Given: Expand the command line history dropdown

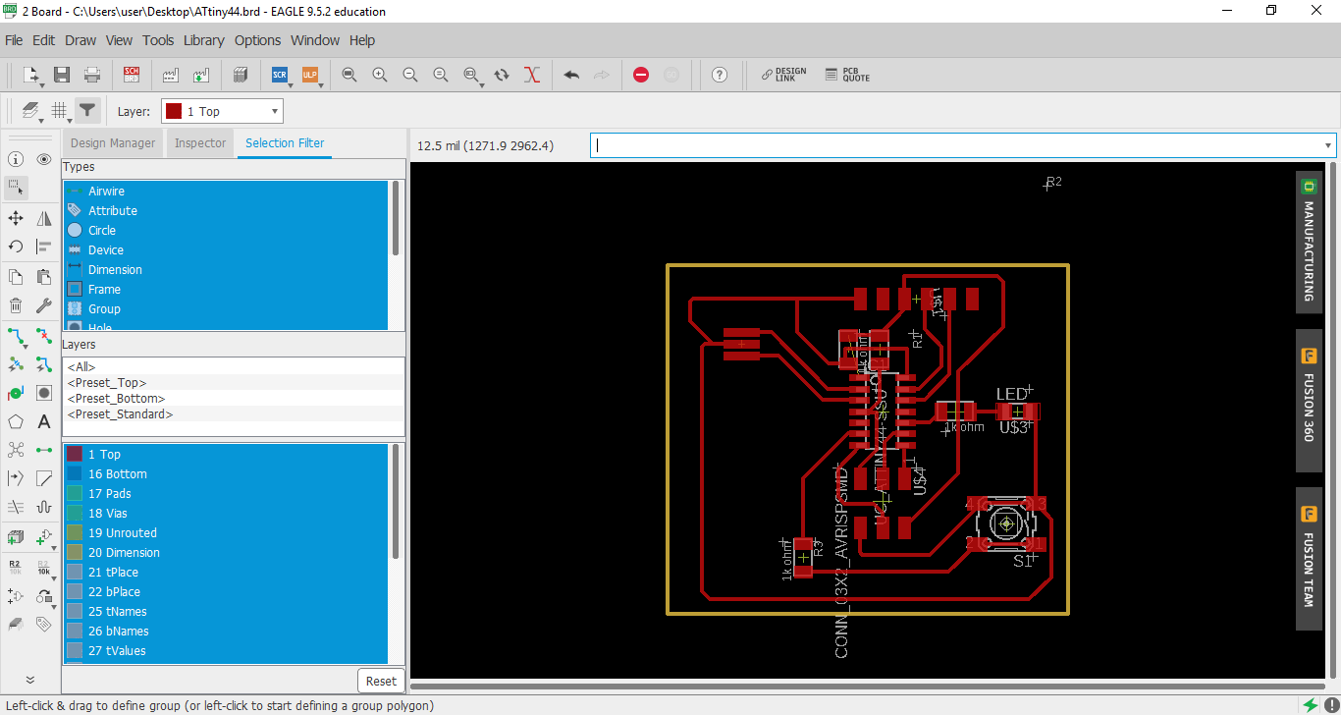Looking at the screenshot, I should (x=1328, y=145).
